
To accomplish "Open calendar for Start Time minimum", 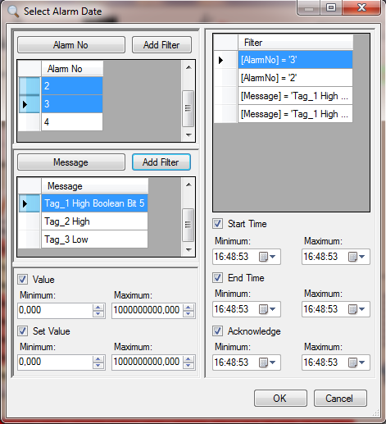I will coord(267,257).
